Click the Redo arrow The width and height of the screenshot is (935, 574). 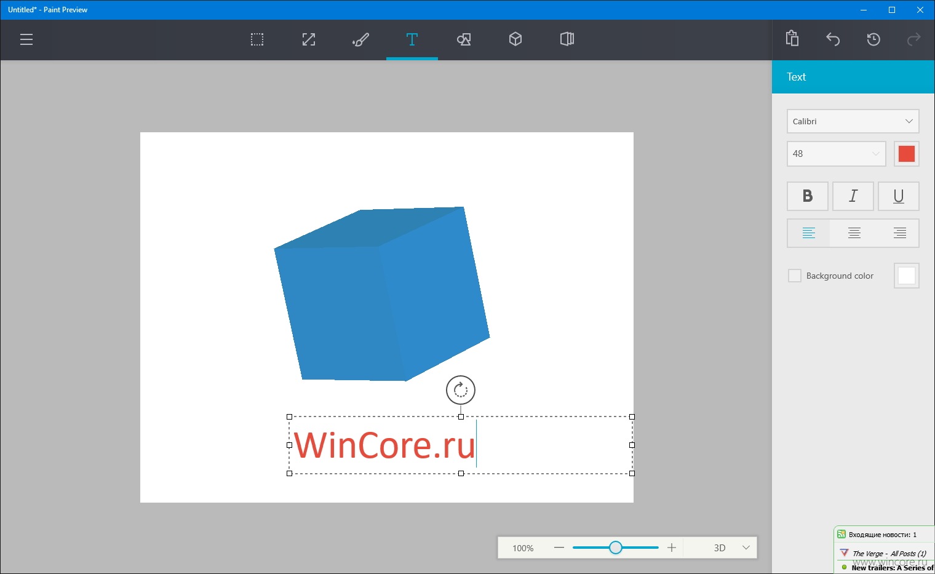(914, 40)
